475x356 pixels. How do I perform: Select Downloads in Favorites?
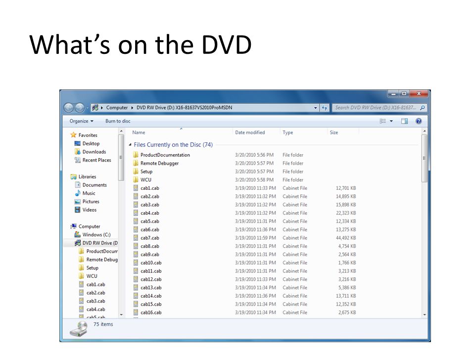[94, 152]
